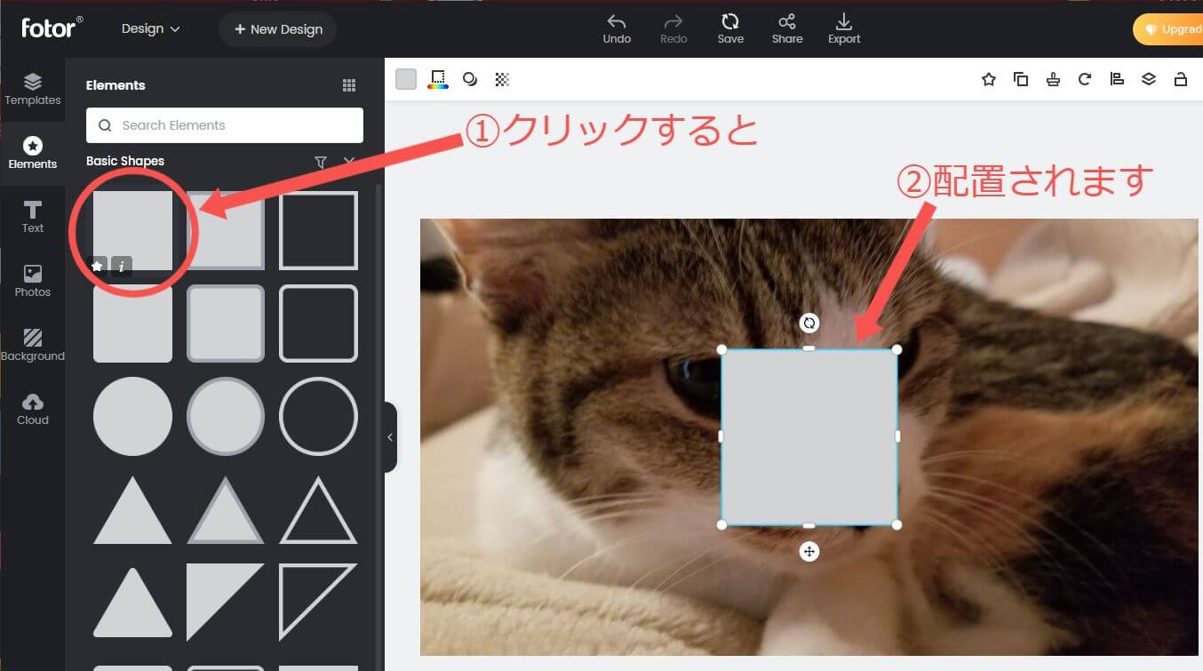Image resolution: width=1203 pixels, height=671 pixels.
Task: Select the outlined rounded square shape
Action: pos(319,324)
